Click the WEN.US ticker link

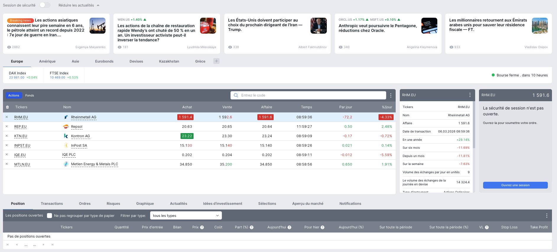point(124,20)
